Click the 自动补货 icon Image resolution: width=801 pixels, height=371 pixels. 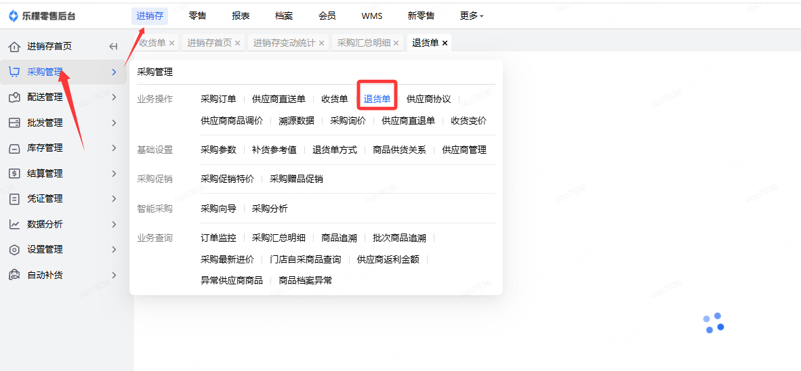pyautogui.click(x=15, y=275)
